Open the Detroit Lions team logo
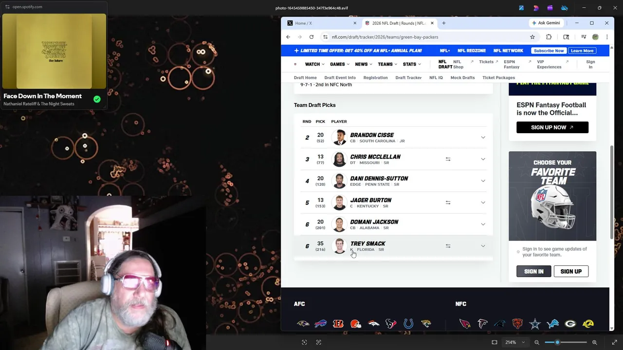623x350 pixels. (x=552, y=324)
